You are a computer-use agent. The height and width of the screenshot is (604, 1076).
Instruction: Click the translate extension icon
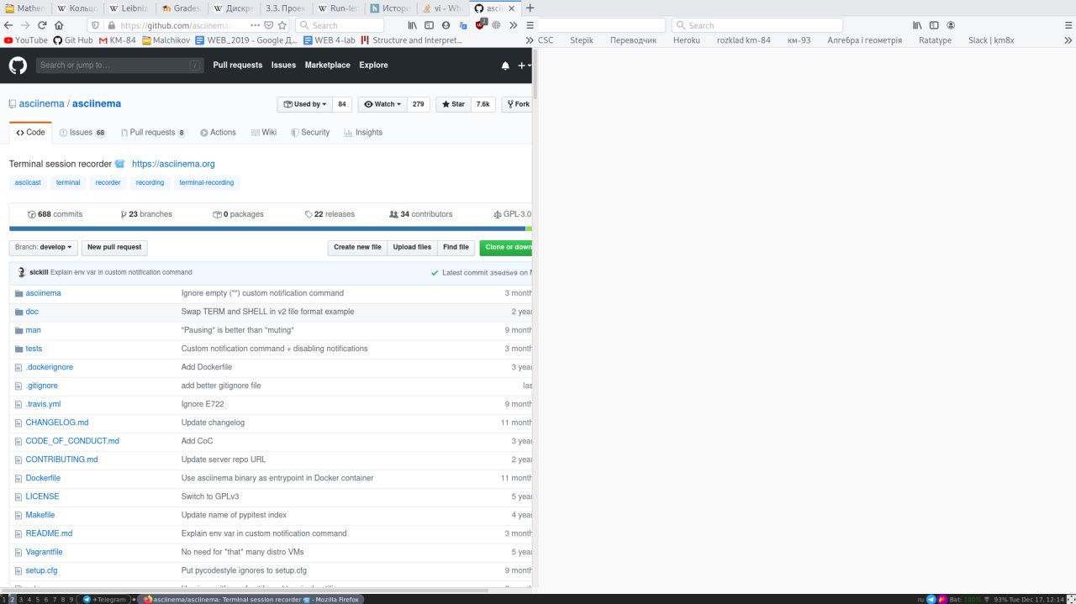[x=463, y=25]
